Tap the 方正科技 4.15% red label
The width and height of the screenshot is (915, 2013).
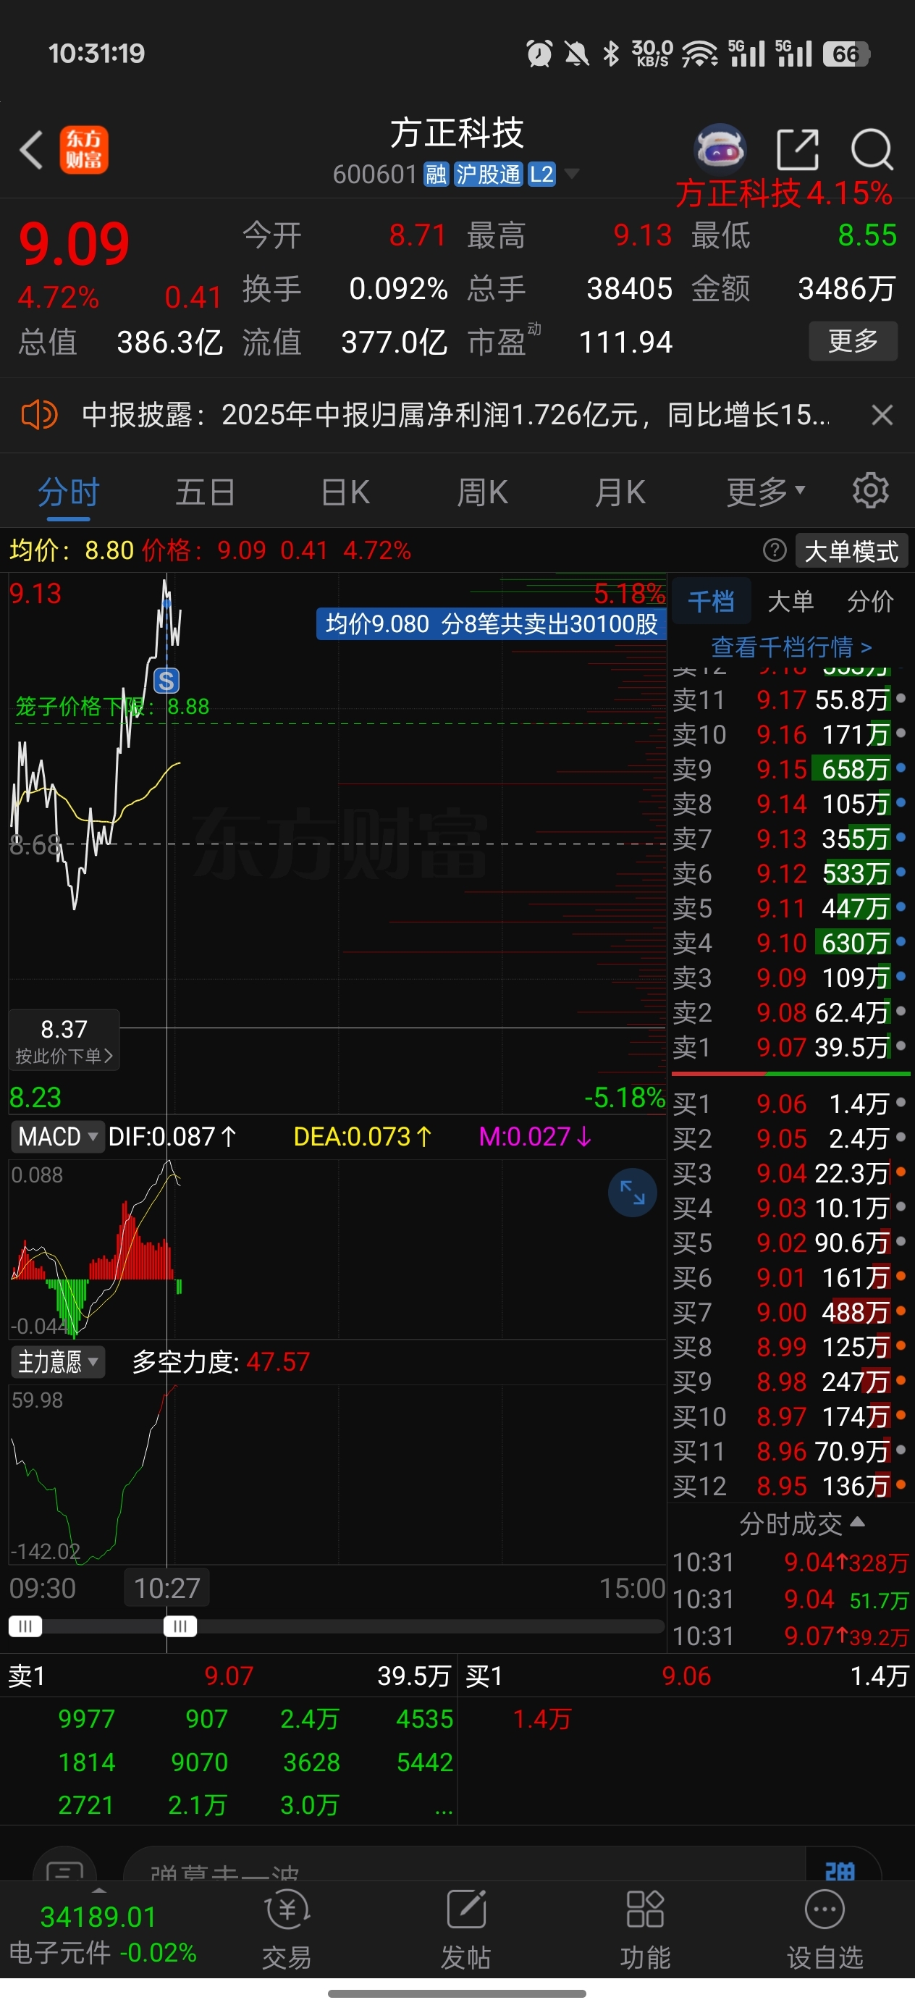pyautogui.click(x=784, y=193)
